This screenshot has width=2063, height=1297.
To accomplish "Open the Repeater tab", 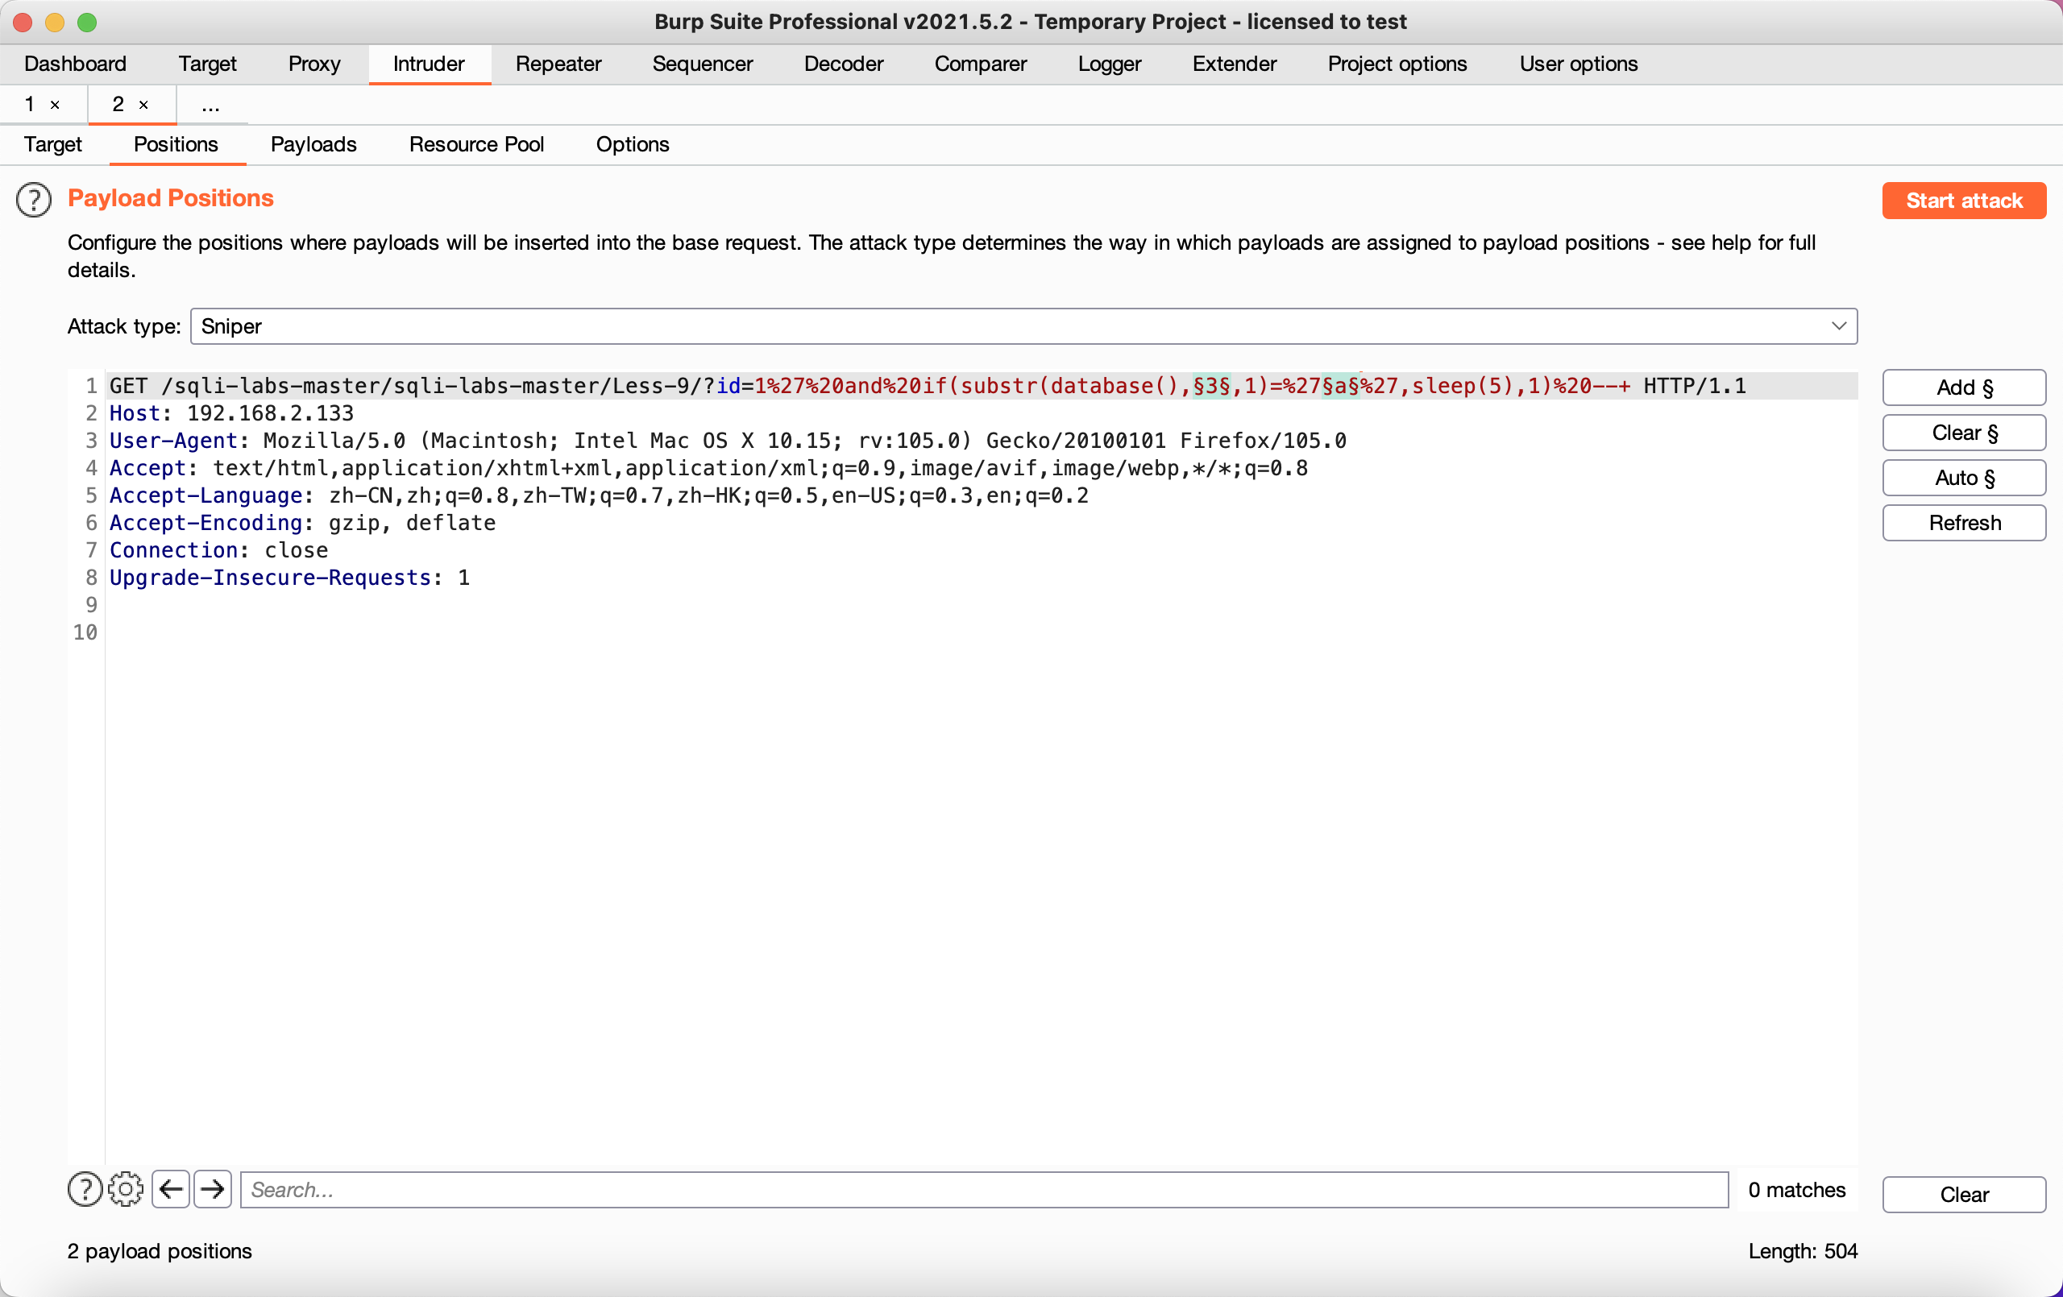I will pos(558,64).
